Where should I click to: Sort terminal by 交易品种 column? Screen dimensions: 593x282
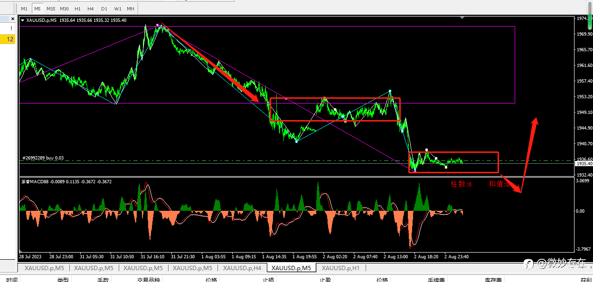(149, 280)
